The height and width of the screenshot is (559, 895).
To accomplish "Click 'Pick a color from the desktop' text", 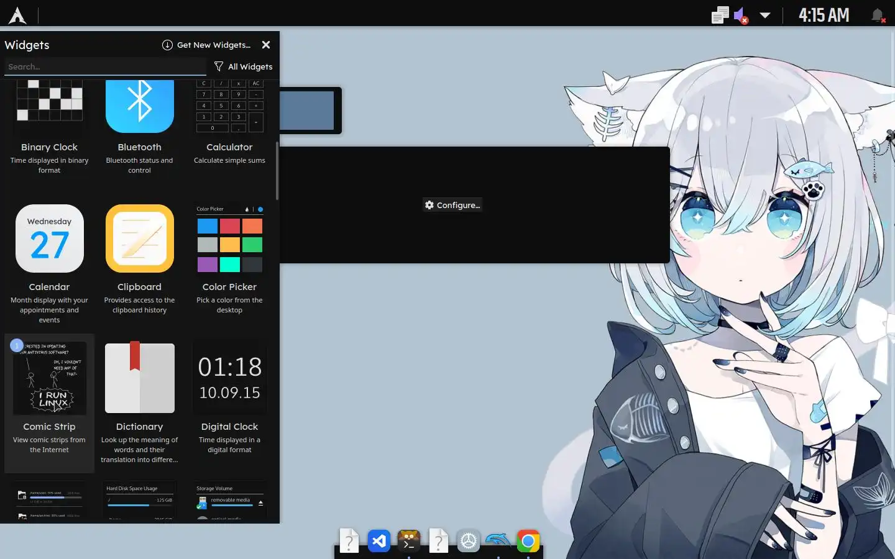I will tap(229, 305).
